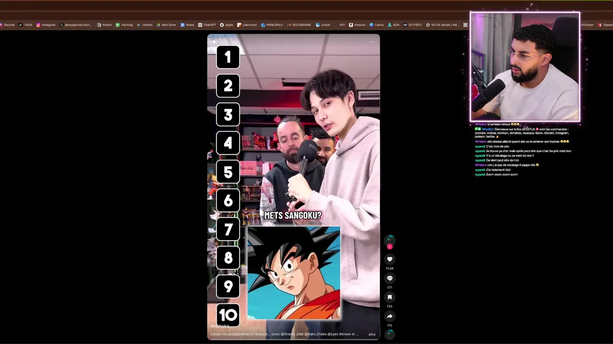Share the video using arrow icon

pos(389,316)
